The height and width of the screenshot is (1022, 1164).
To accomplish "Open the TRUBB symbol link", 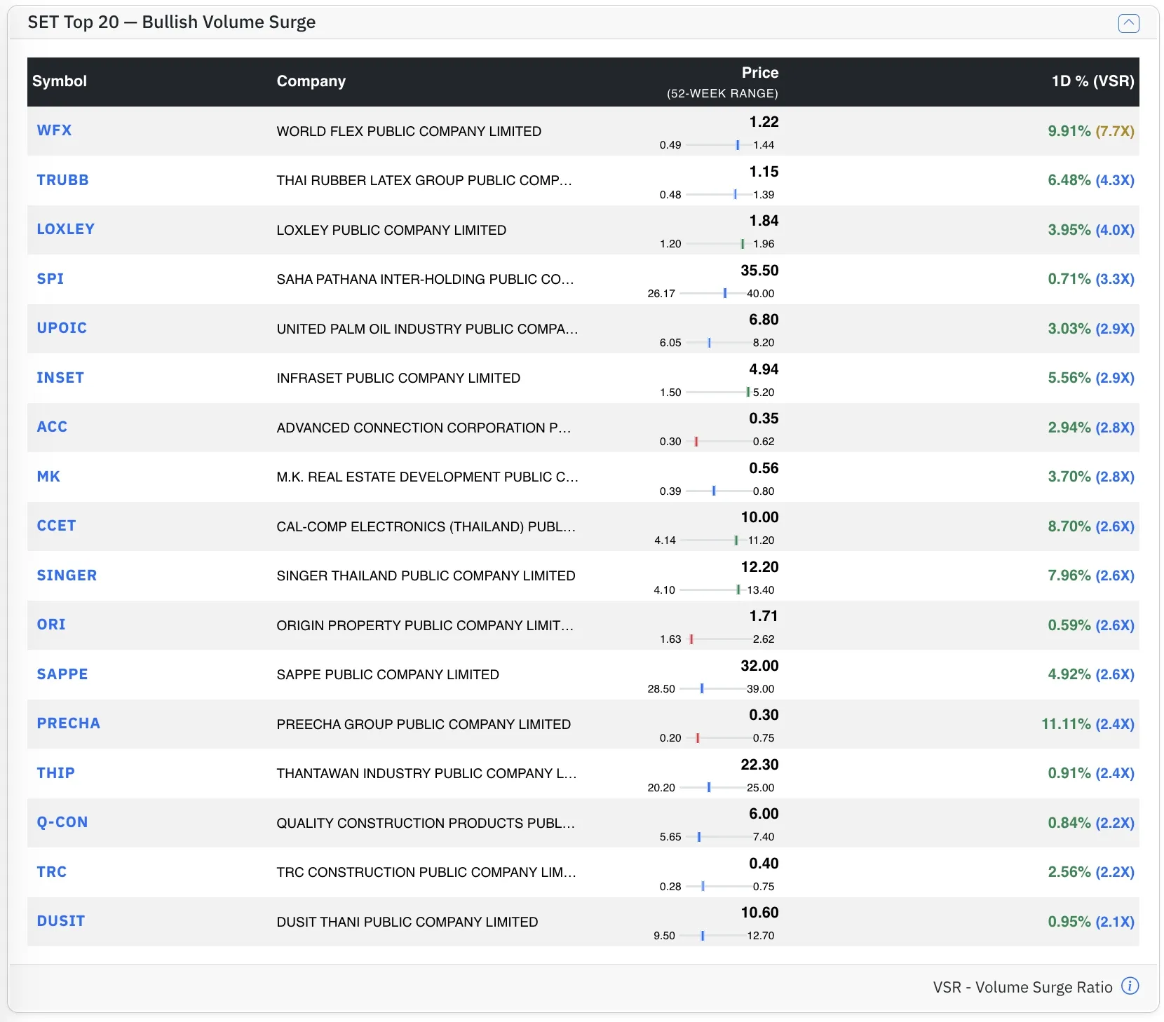I will point(62,180).
